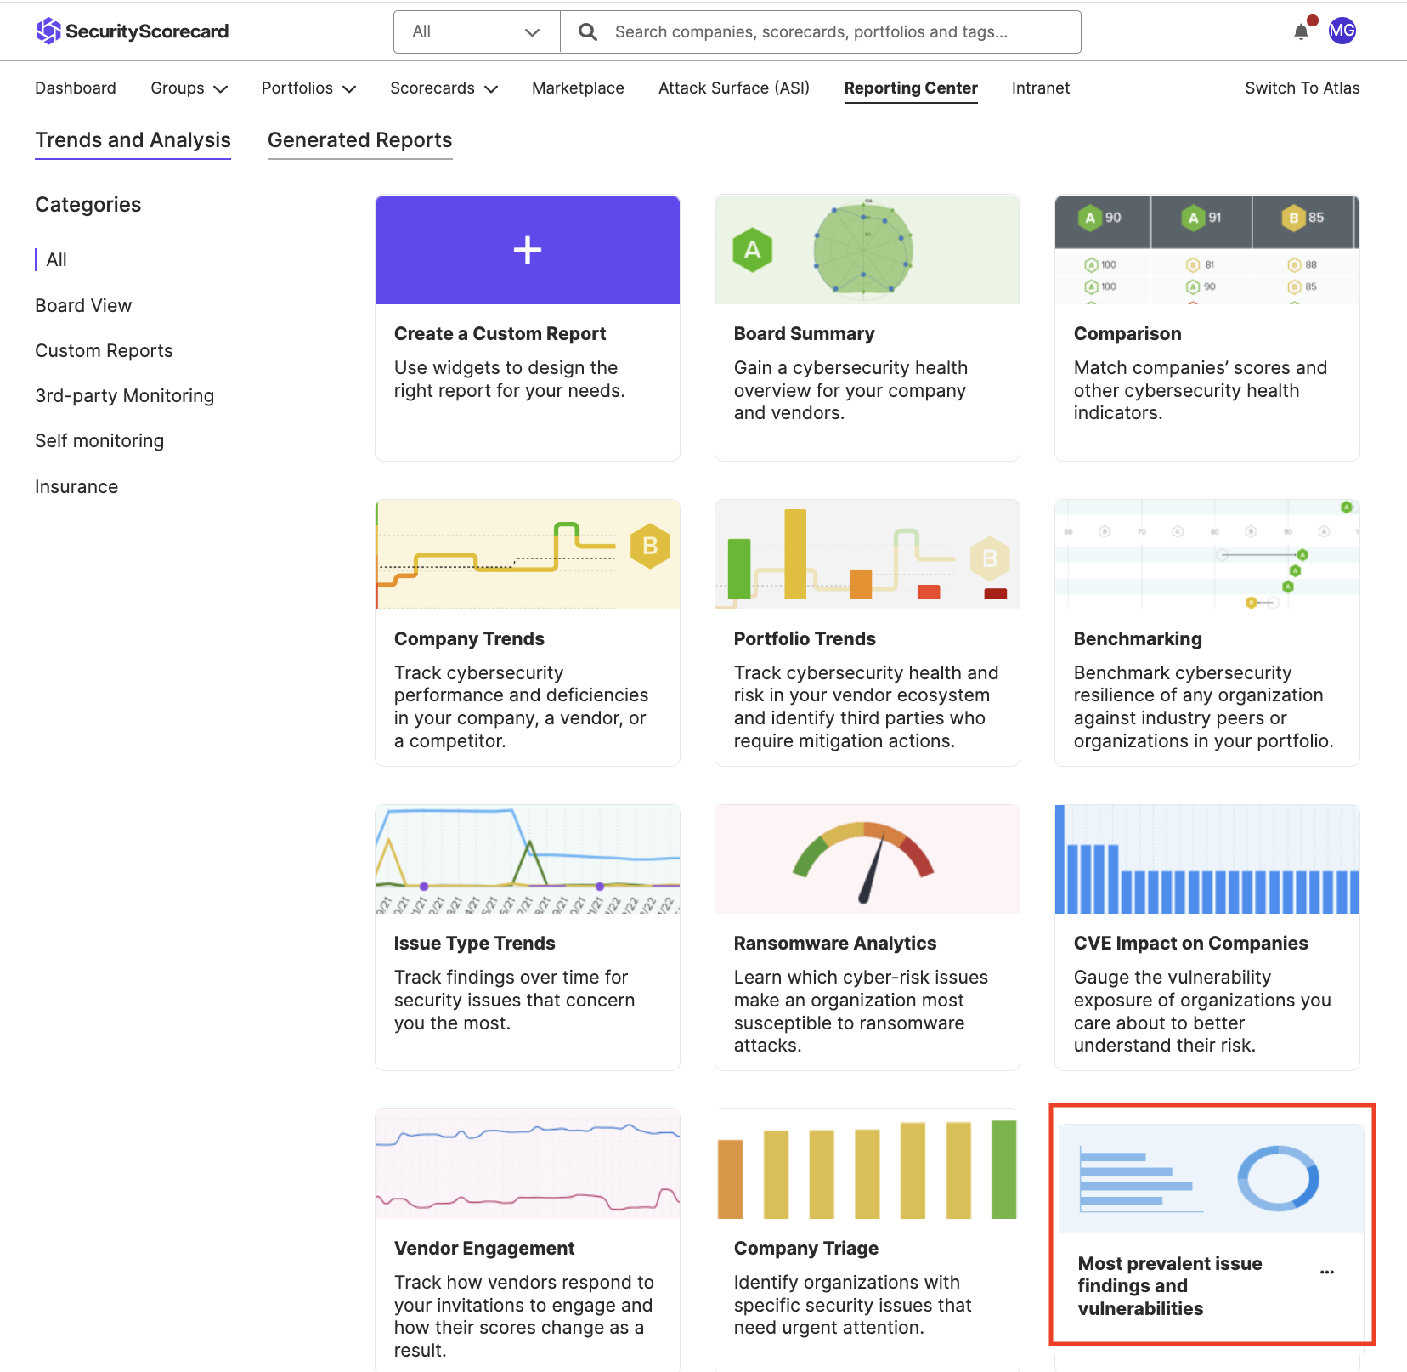Click Most prevalent issue findings and vulnerabilities title
The height and width of the screenshot is (1372, 1407).
1170,1286
